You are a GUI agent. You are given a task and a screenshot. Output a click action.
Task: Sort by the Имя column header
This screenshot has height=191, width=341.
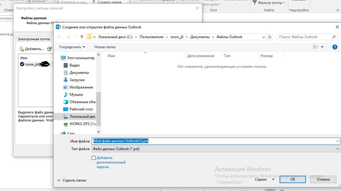(x=111, y=56)
